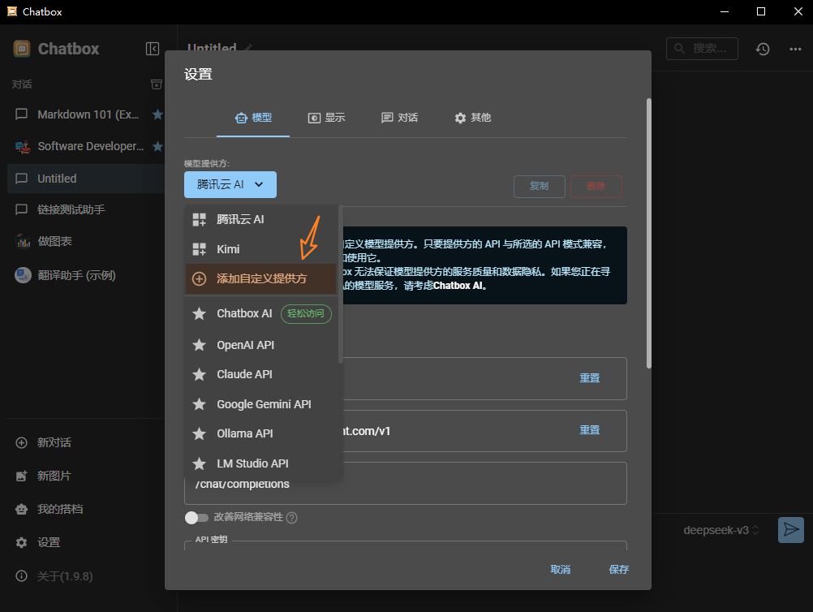The width and height of the screenshot is (813, 612).
Task: Click the 翻译助手 avatar icon
Action: [x=22, y=275]
